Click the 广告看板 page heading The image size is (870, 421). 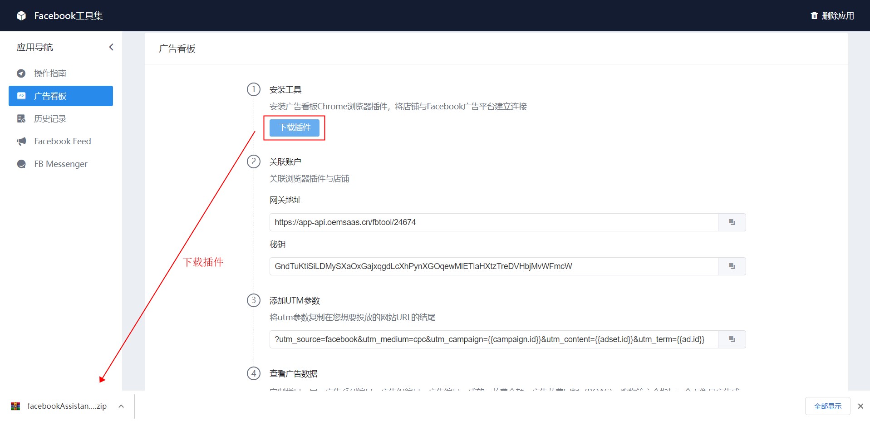pyautogui.click(x=177, y=49)
